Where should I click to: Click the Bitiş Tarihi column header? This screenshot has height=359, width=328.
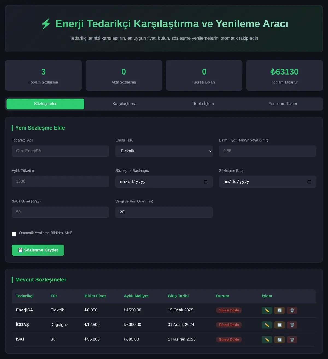178,296
